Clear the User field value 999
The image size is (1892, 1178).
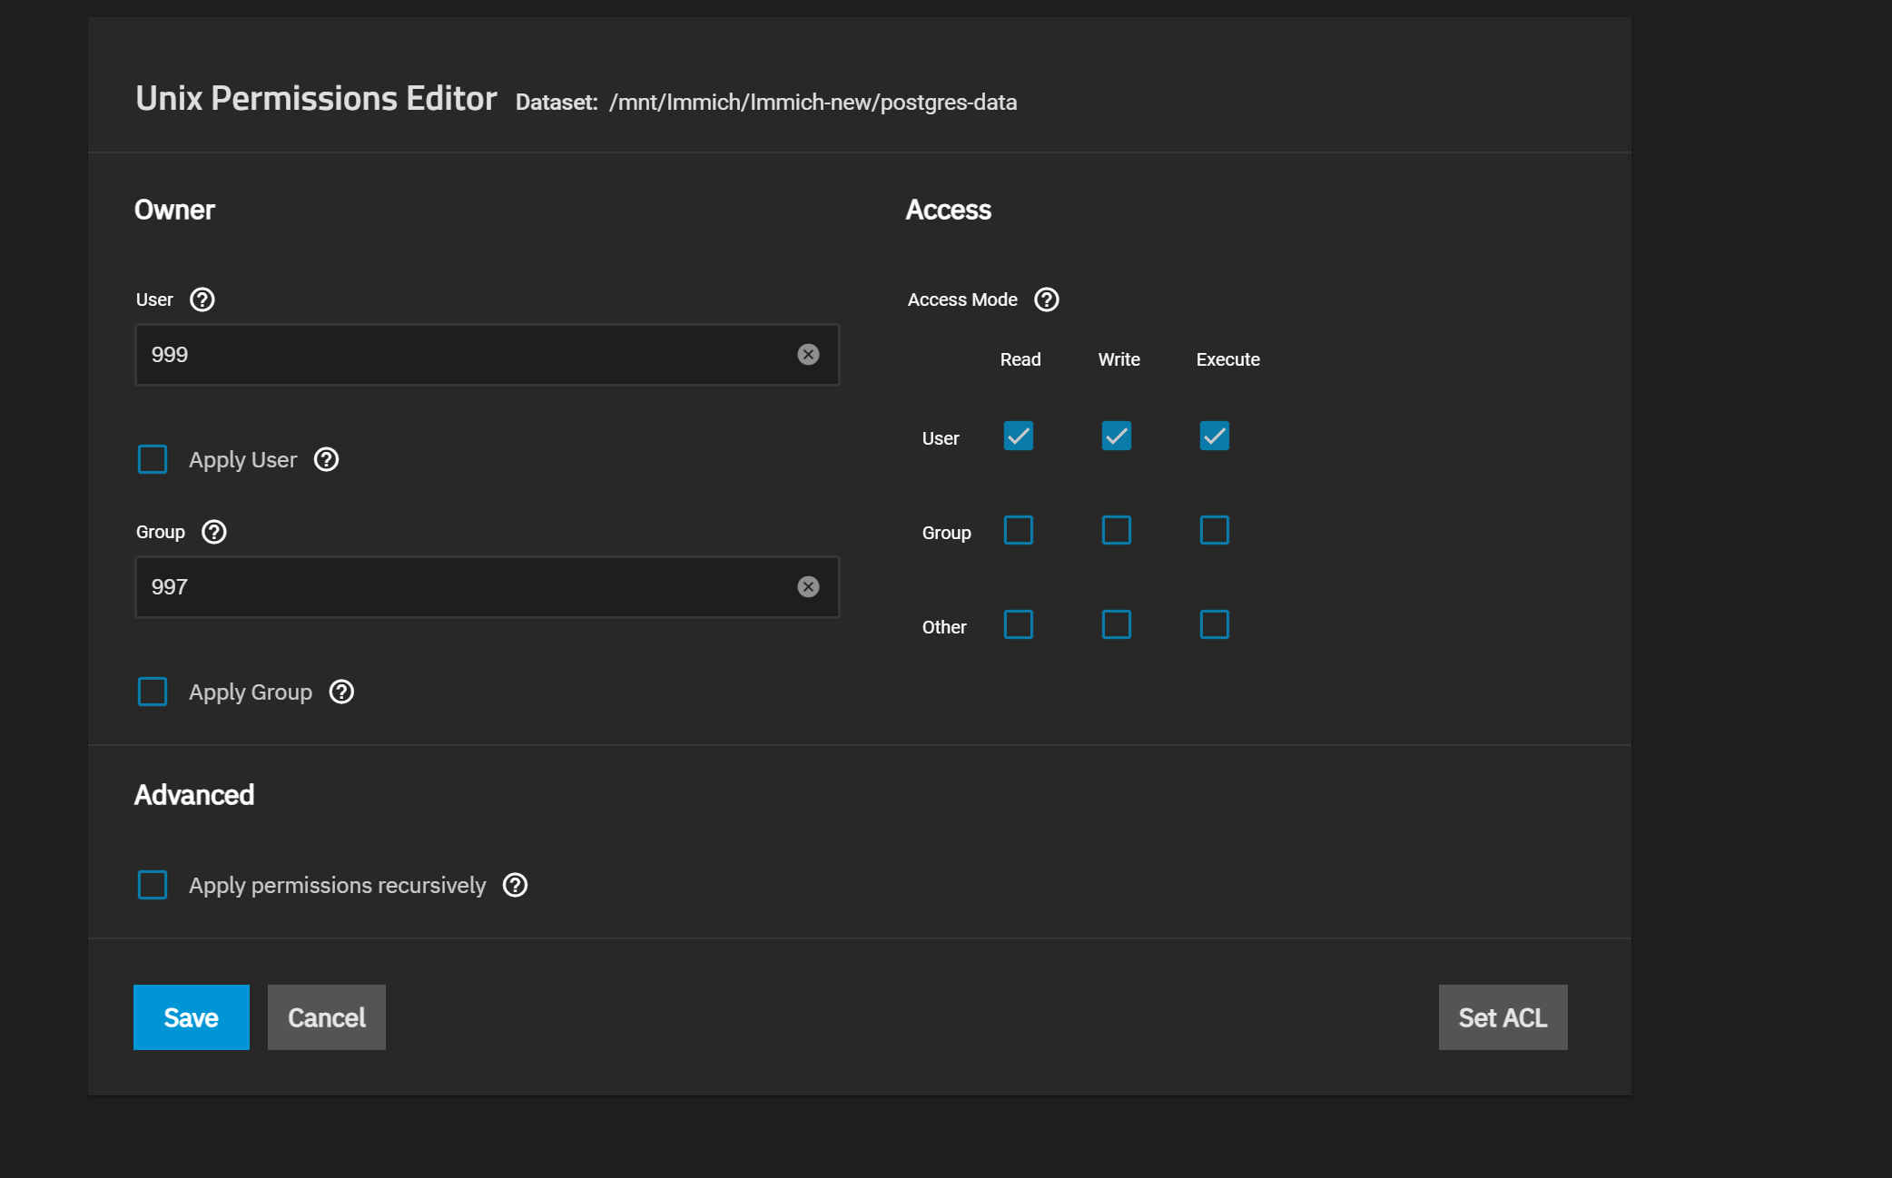point(808,355)
